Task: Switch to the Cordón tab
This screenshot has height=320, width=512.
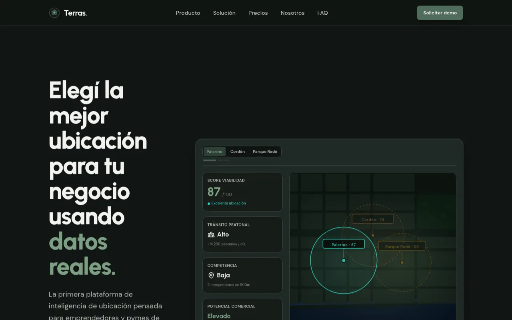Action: click(x=238, y=152)
